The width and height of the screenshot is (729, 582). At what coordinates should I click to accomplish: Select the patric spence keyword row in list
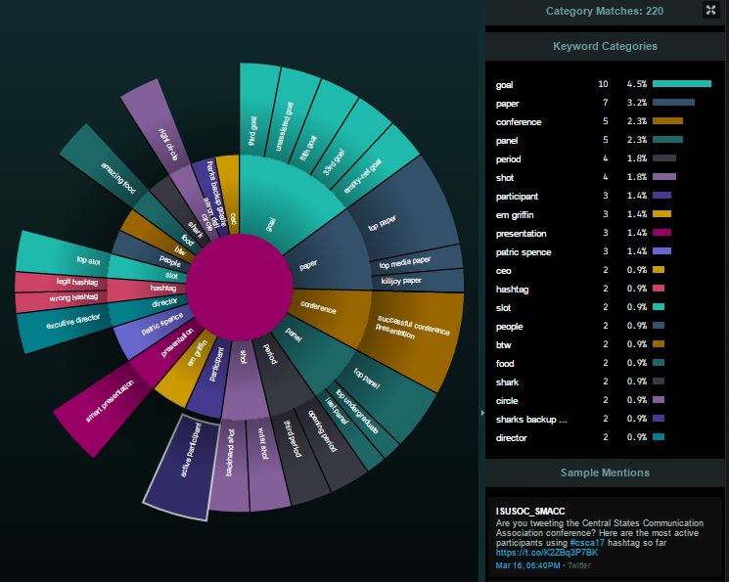604,251
